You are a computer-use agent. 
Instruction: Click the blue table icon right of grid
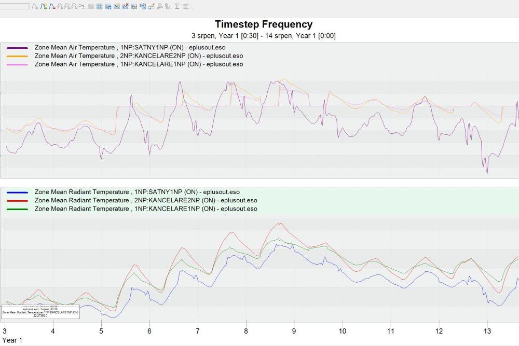108,7
